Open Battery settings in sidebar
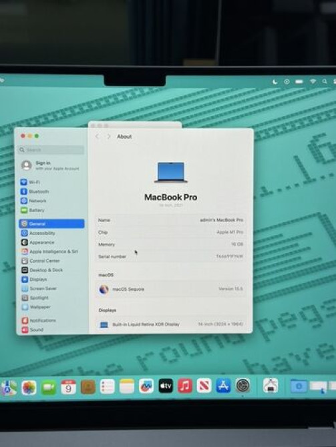This screenshot has height=447, width=336. pyautogui.click(x=33, y=210)
